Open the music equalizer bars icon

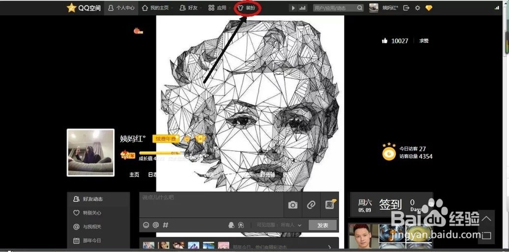302,8
